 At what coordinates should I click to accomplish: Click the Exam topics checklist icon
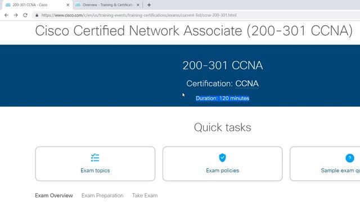95,158
